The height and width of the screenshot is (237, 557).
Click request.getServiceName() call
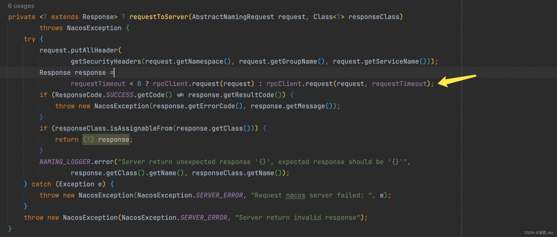pyautogui.click(x=380, y=61)
